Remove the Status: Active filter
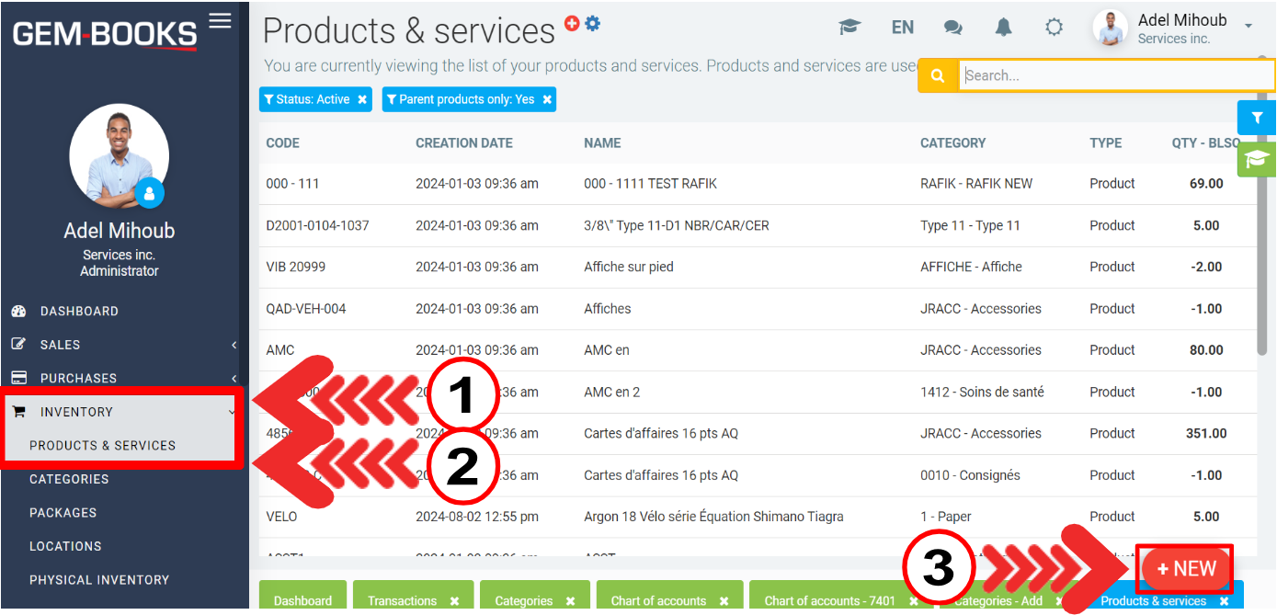This screenshot has width=1277, height=615. pos(362,99)
